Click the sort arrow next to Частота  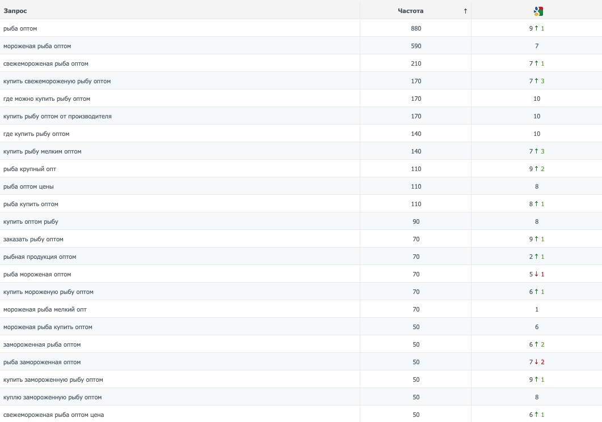coord(465,11)
